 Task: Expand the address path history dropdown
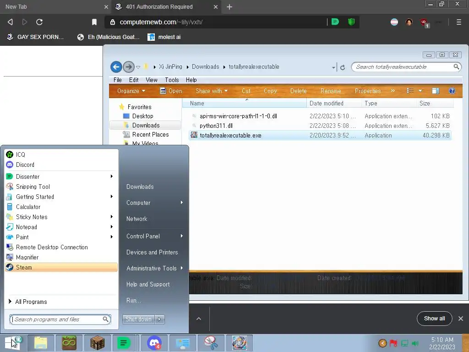point(333,67)
